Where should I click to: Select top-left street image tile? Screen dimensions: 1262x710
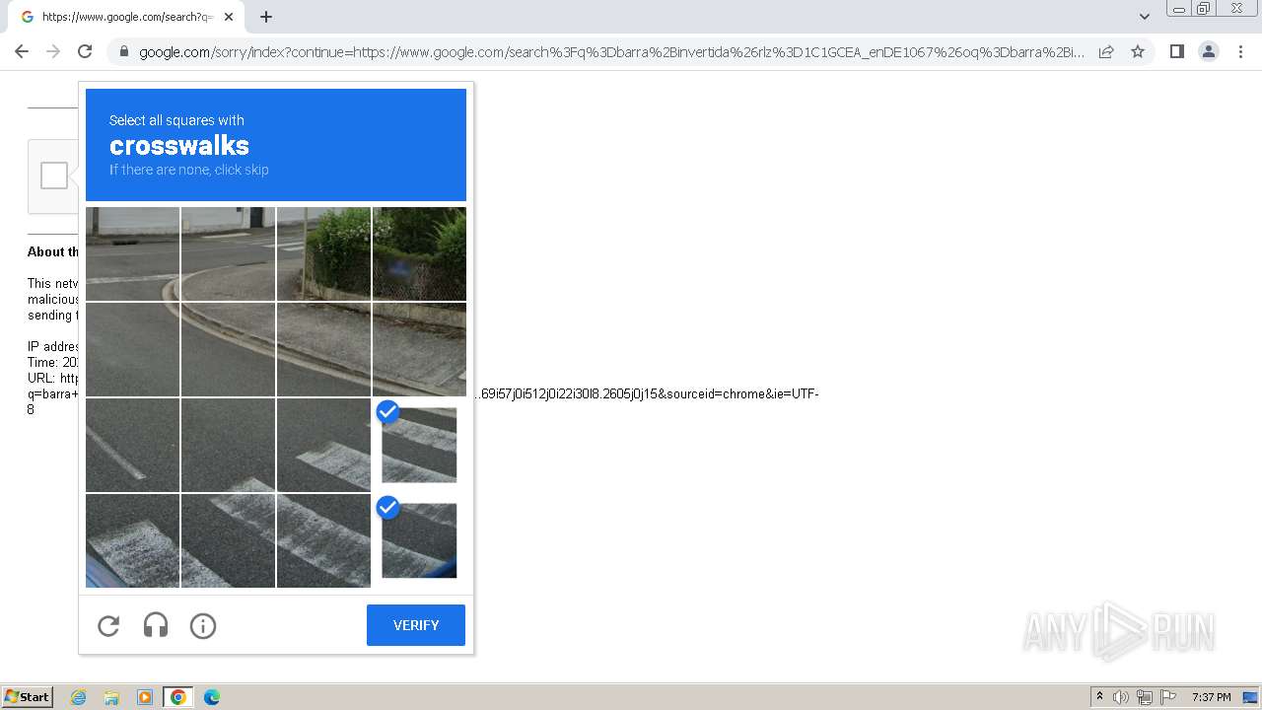pyautogui.click(x=132, y=253)
